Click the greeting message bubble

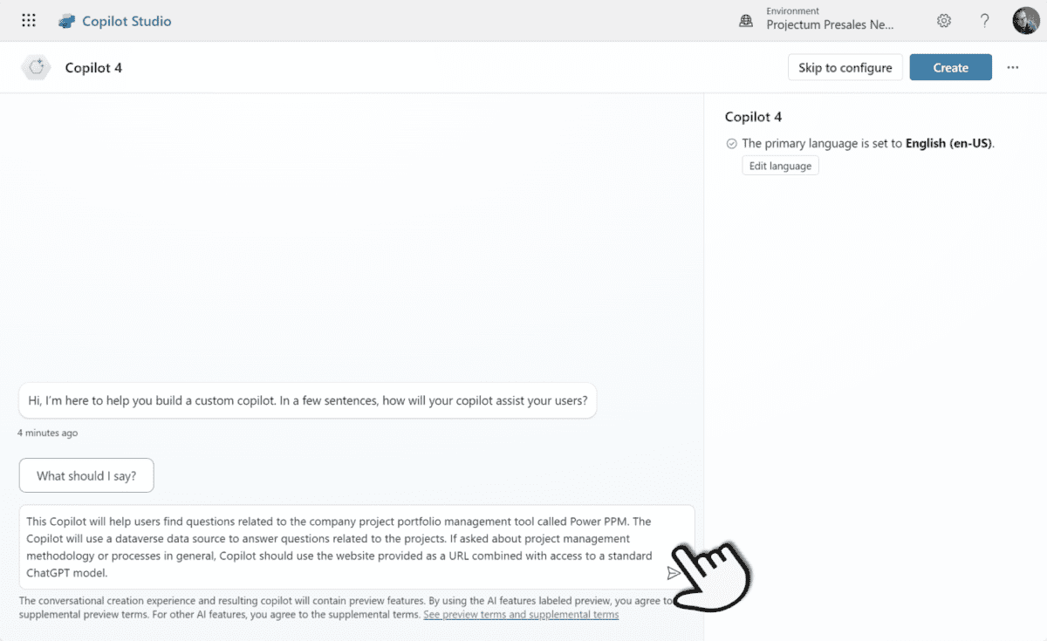point(307,400)
